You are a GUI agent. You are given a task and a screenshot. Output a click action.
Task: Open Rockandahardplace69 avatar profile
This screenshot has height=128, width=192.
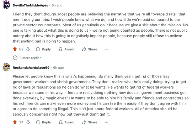click(6, 67)
